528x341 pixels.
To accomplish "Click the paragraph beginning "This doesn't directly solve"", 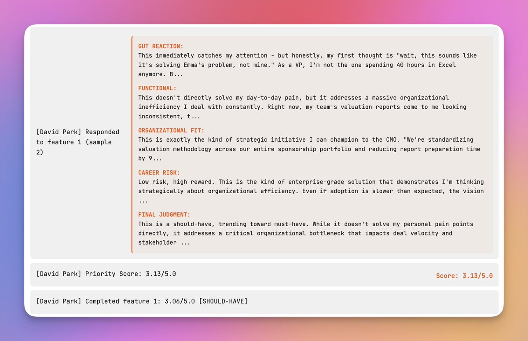I will click(x=302, y=107).
